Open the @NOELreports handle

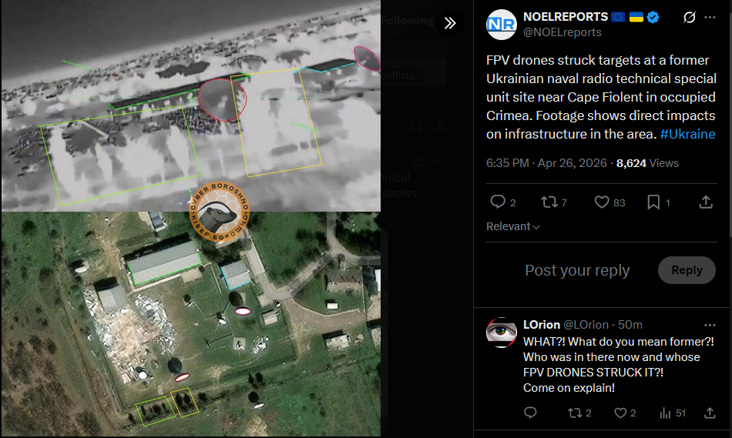pos(562,32)
